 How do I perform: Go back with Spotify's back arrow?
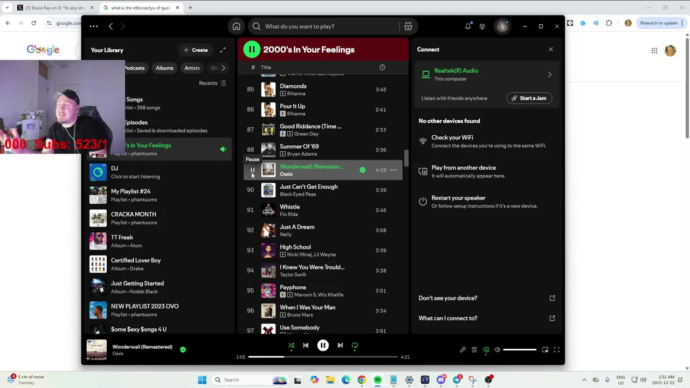111,26
